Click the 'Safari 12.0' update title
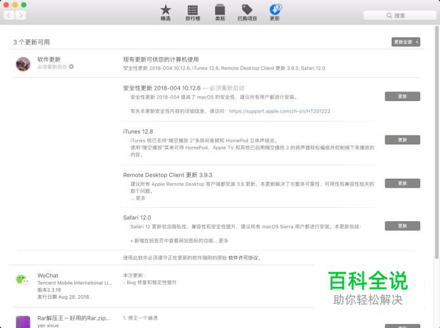Image resolution: width=440 pixels, height=328 pixels. click(x=137, y=218)
